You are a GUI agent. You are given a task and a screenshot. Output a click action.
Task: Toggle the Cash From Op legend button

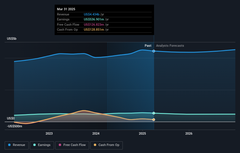click(106, 145)
